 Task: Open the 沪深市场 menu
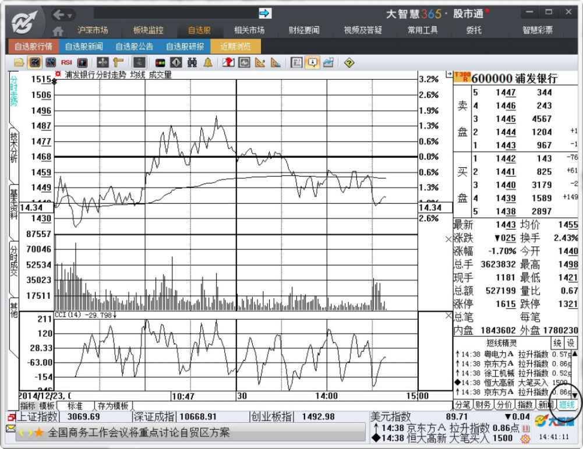[x=93, y=30]
